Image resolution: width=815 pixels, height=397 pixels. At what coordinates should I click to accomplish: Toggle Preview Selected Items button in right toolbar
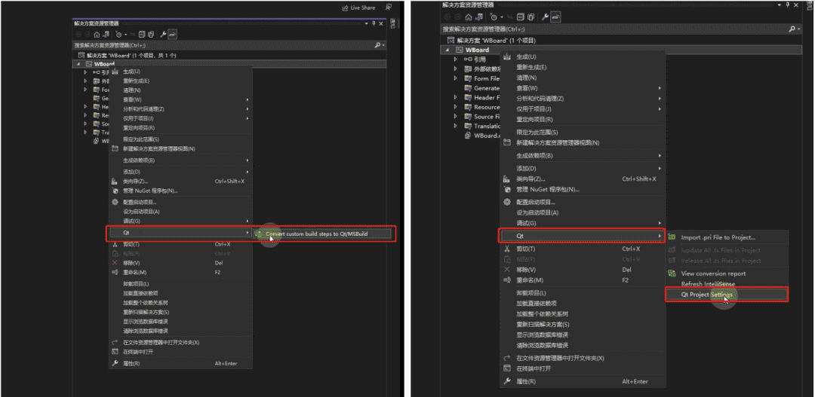coord(555,17)
